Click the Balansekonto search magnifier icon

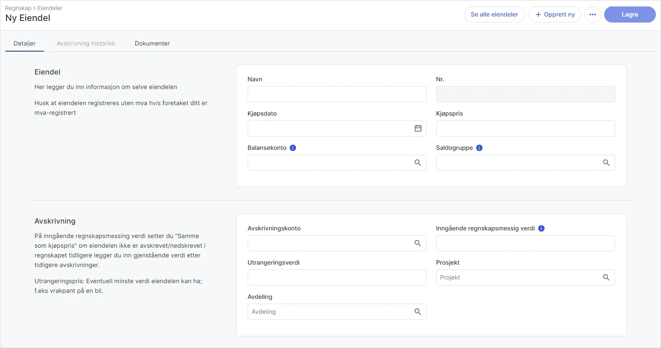tap(418, 163)
